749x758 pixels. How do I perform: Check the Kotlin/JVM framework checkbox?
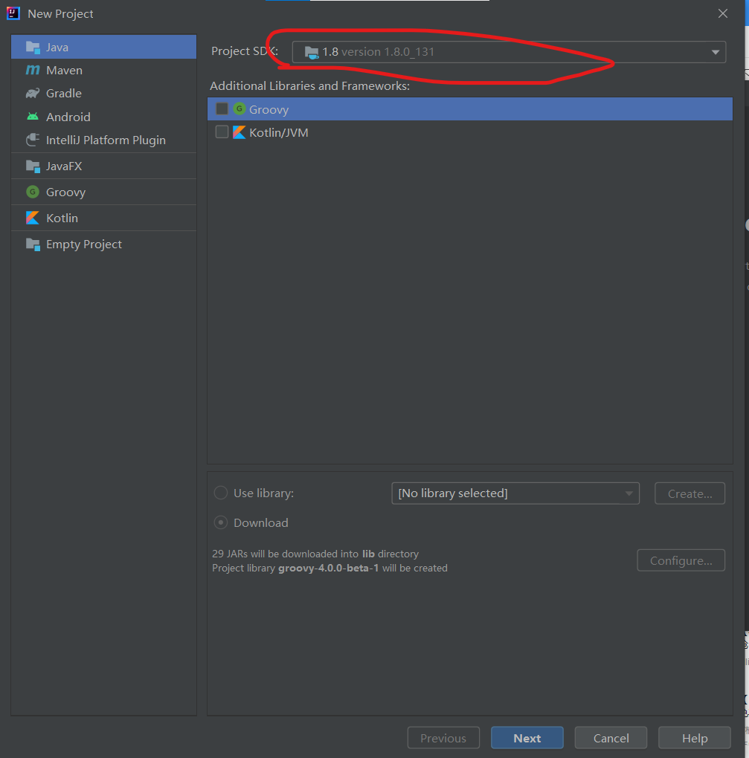(x=222, y=132)
